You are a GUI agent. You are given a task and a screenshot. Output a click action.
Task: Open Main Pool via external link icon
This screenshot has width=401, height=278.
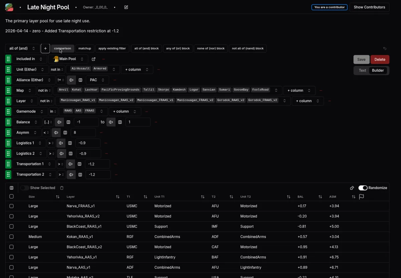94,59
